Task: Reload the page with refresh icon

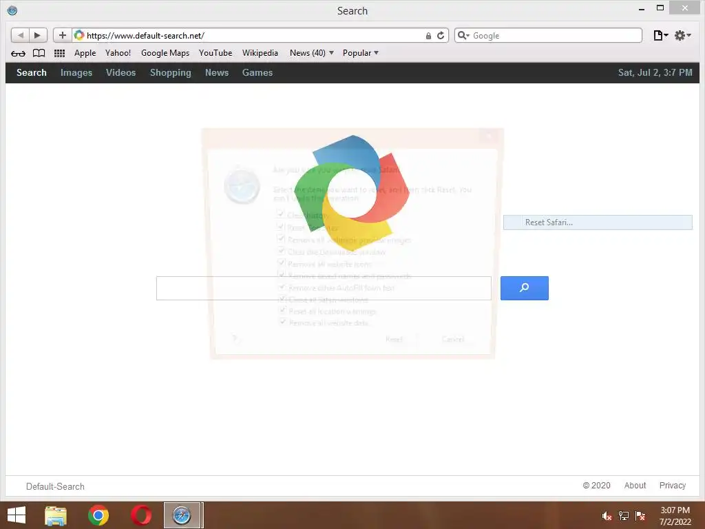Action: pyautogui.click(x=441, y=36)
